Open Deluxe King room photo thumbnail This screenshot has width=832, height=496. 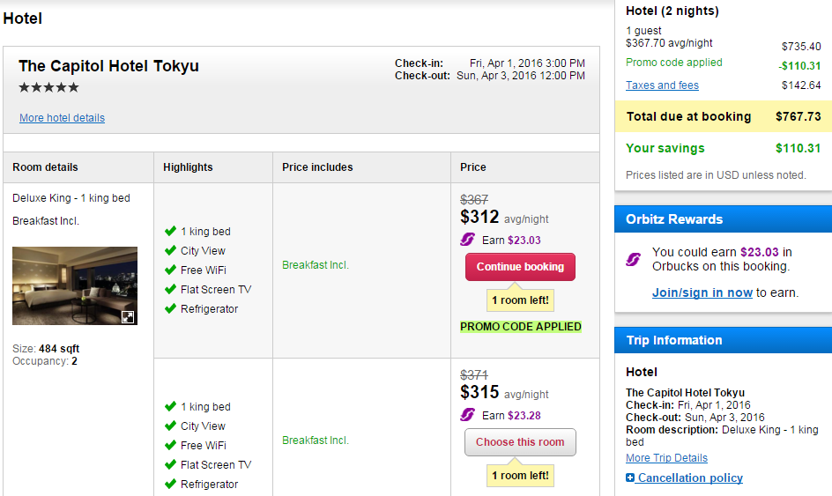point(75,285)
